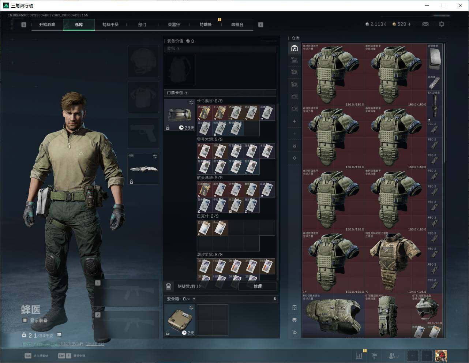Click the 管理 button
Image resolution: width=469 pixels, height=363 pixels.
click(x=258, y=286)
